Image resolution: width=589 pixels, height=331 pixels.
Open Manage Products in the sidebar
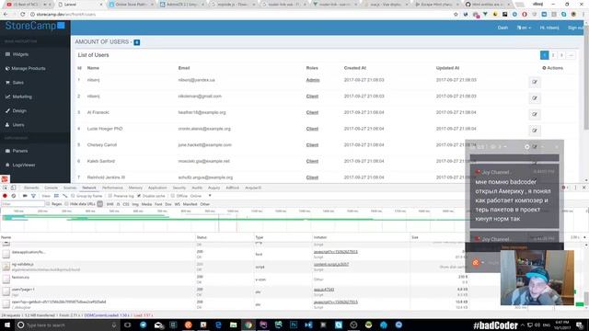click(x=29, y=69)
